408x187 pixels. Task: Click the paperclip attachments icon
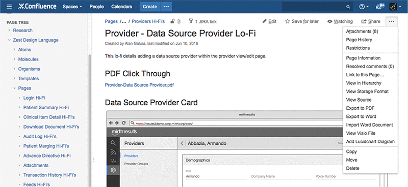click(x=179, y=21)
